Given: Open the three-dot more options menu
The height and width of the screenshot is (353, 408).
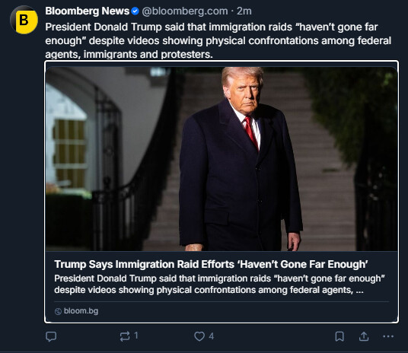Looking at the screenshot, I should click(388, 336).
